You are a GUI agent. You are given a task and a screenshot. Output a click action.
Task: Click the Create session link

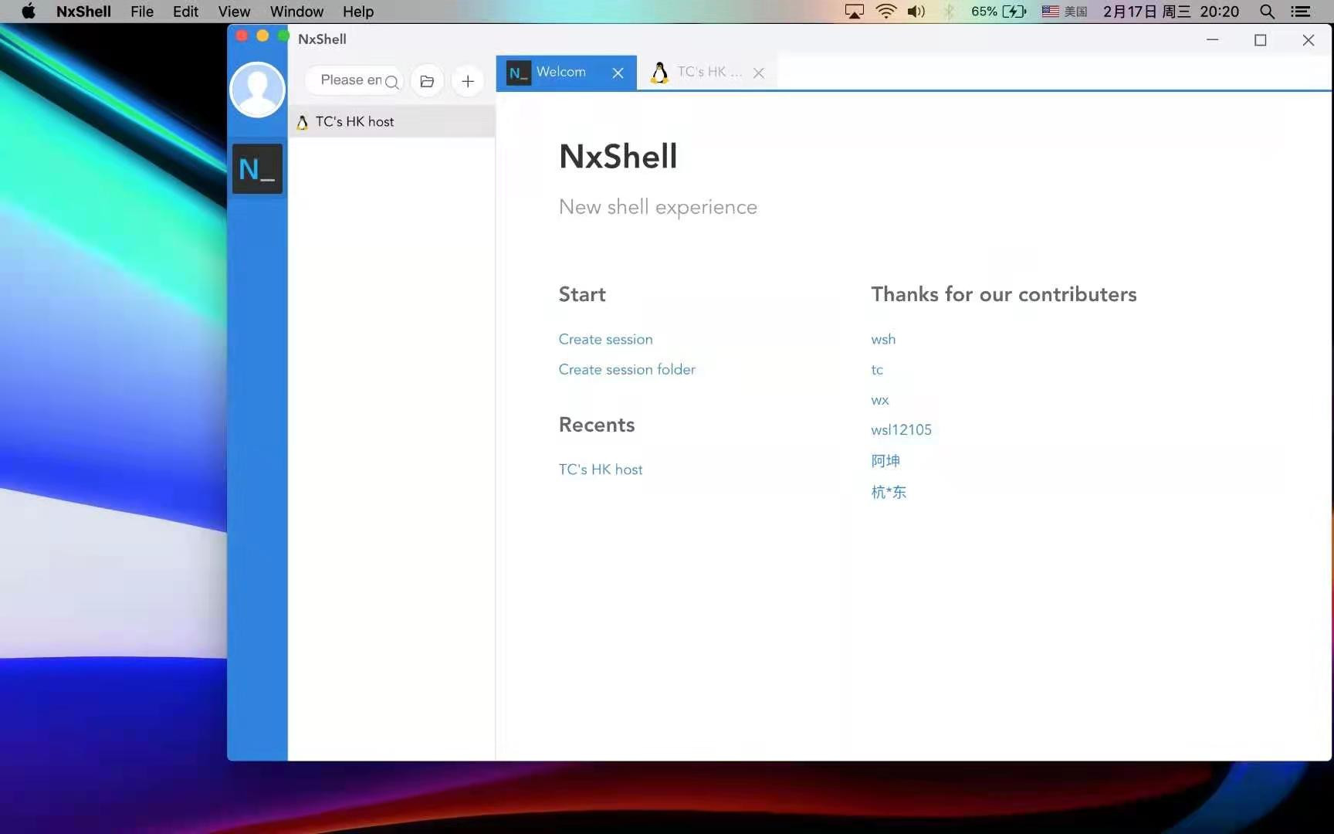click(605, 339)
